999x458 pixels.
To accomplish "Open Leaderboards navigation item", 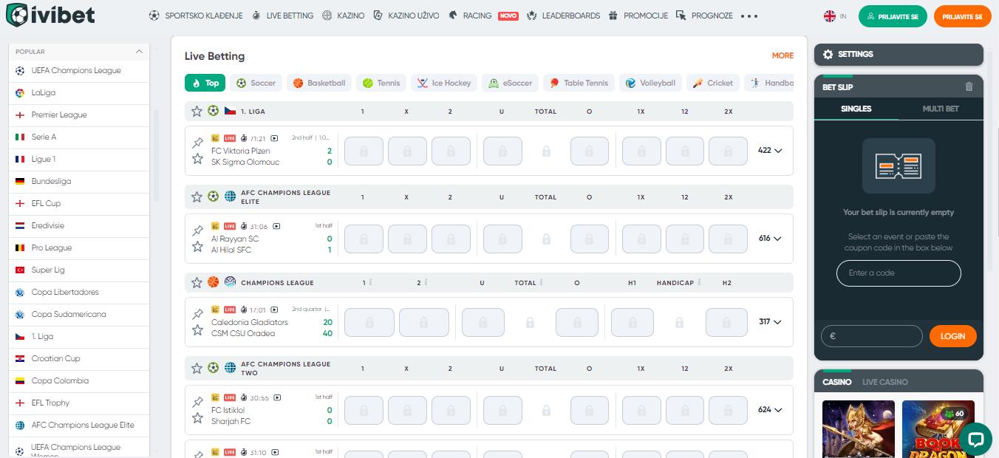I will click(563, 16).
